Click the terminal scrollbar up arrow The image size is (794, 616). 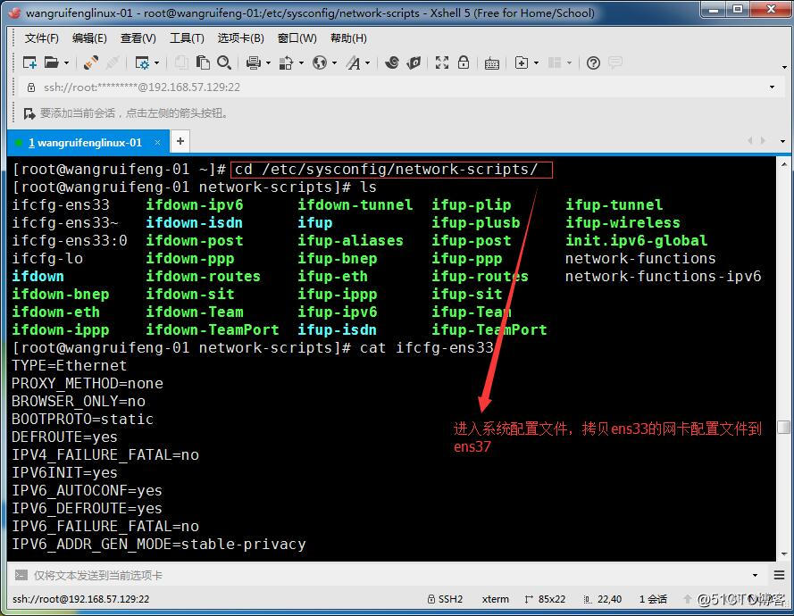click(x=784, y=164)
